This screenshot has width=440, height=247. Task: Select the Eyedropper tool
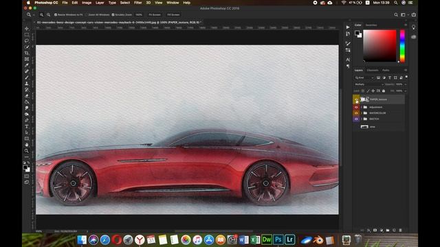27,65
